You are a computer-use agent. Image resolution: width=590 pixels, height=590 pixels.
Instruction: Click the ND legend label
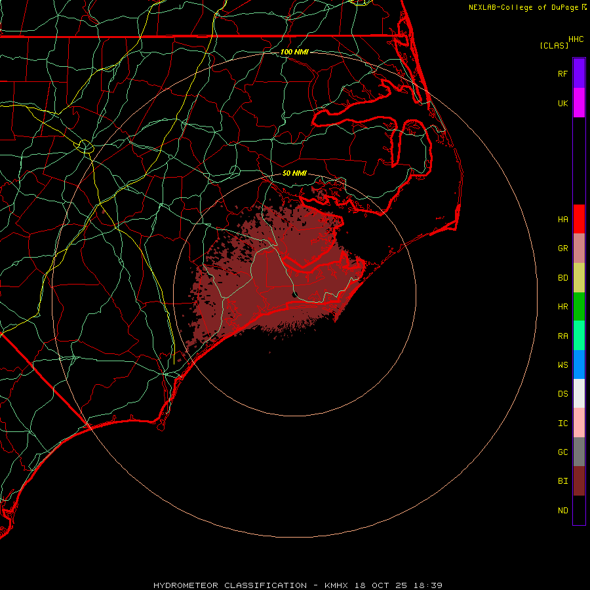click(x=562, y=511)
